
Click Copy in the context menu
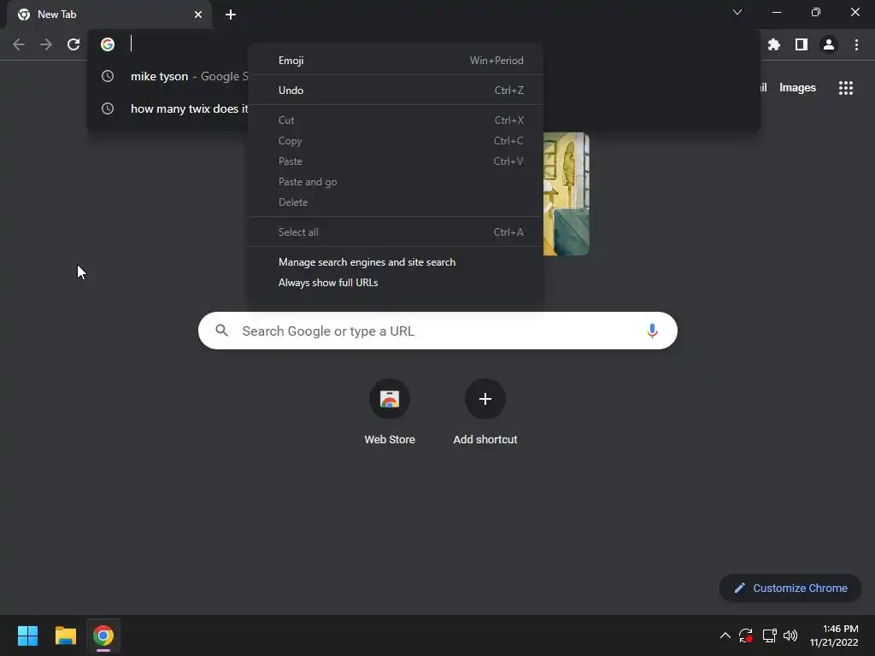(396, 141)
